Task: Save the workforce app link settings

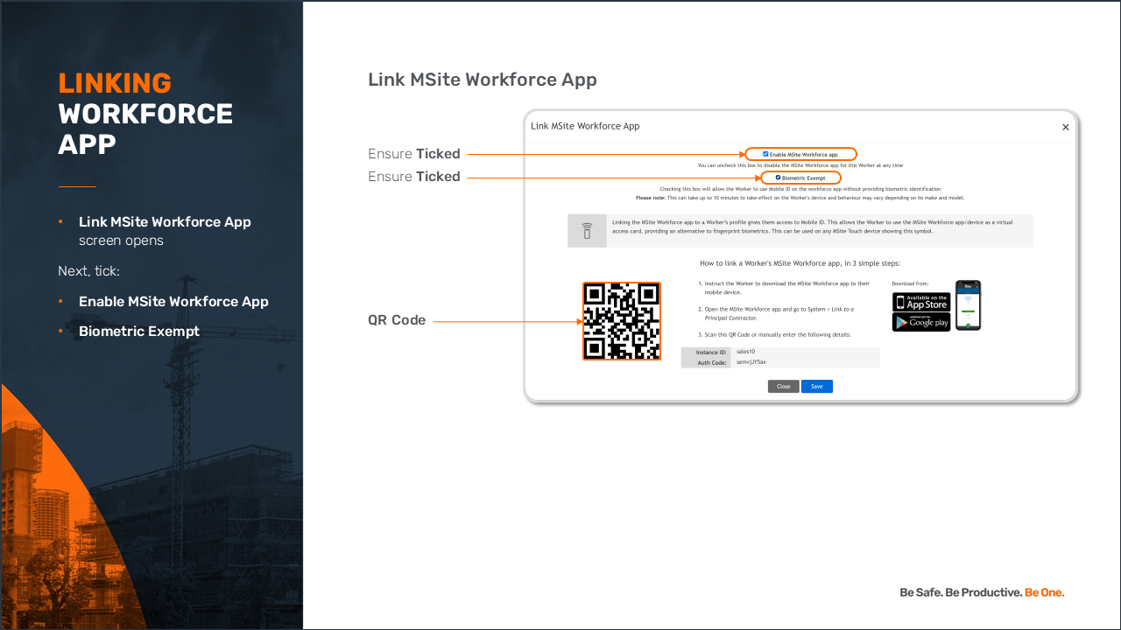Action: 816,386
